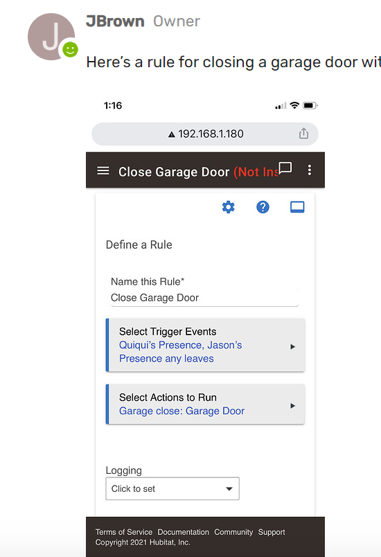Viewport: 381px width, 557px height.
Task: Open Support footer link
Action: pos(272,532)
